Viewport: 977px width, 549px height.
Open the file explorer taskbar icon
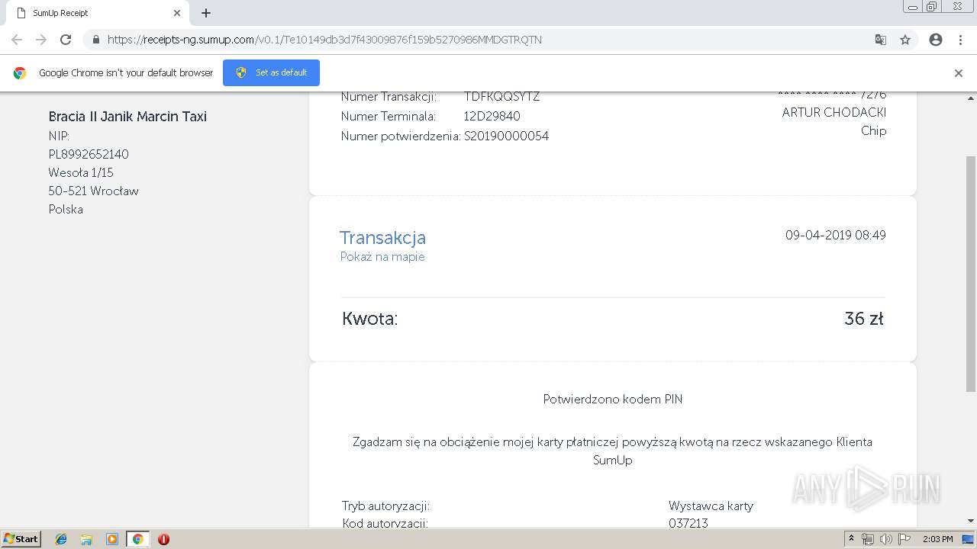pos(86,539)
